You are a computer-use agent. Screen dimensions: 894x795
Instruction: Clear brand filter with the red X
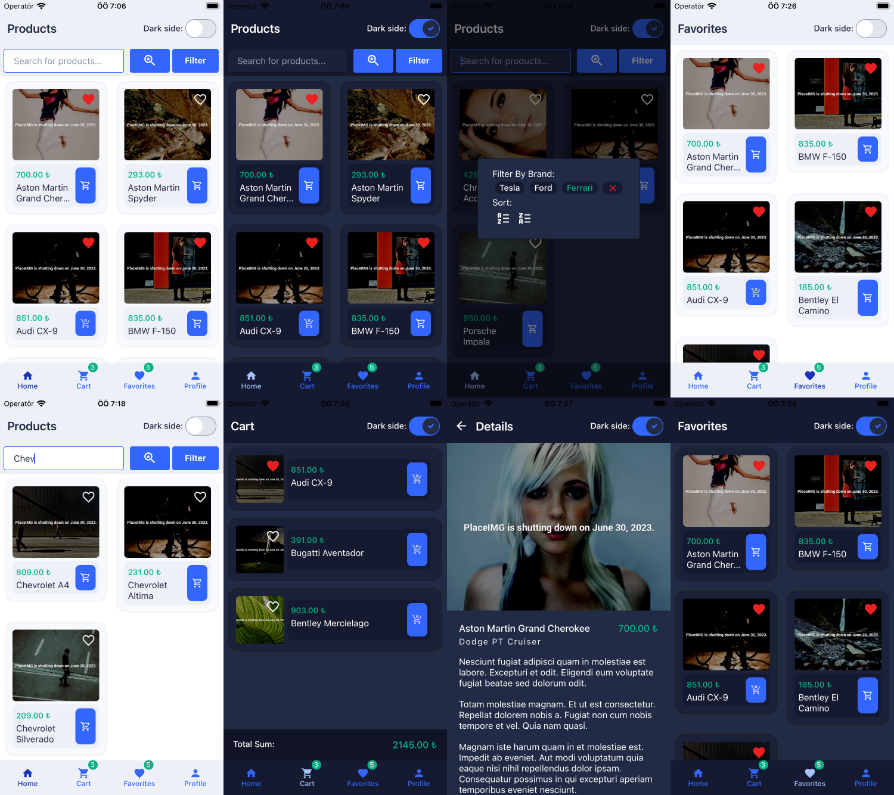pos(612,188)
